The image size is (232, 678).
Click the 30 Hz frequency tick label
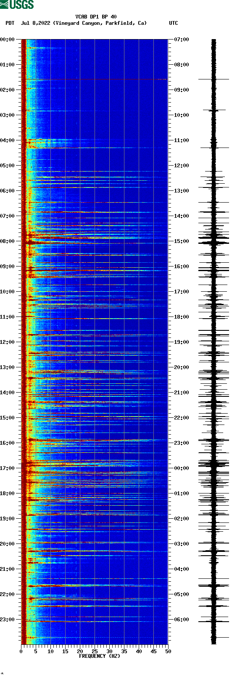point(109,652)
